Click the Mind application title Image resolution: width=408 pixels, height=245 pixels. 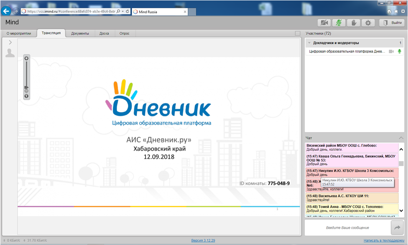pyautogui.click(x=12, y=22)
